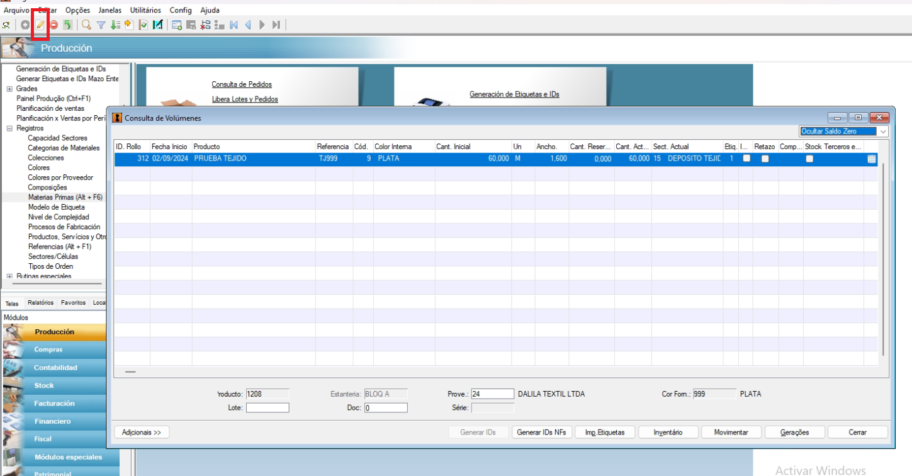Click the new window with plus toolbar icon
This screenshot has height=476, width=912.
(177, 25)
